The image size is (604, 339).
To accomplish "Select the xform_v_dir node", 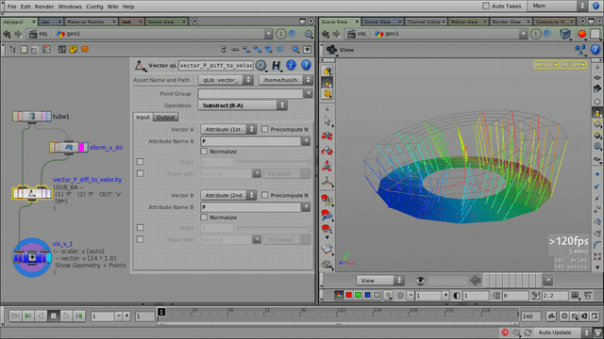I will coord(69,147).
